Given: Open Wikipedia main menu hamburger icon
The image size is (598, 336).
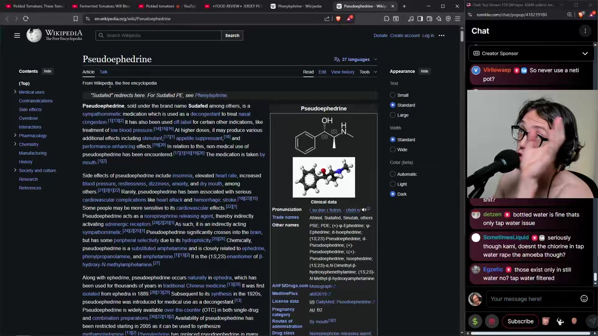Looking at the screenshot, I should [17, 35].
